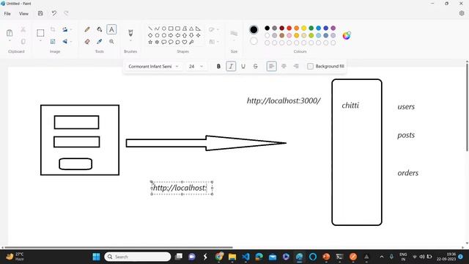Image resolution: width=469 pixels, height=264 pixels.
Task: Click the horizontal canvas scrollbar
Action: pyautogui.click(x=119, y=248)
